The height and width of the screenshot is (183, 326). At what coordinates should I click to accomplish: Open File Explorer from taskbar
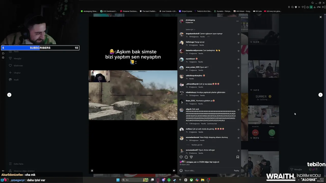[x=202, y=180]
